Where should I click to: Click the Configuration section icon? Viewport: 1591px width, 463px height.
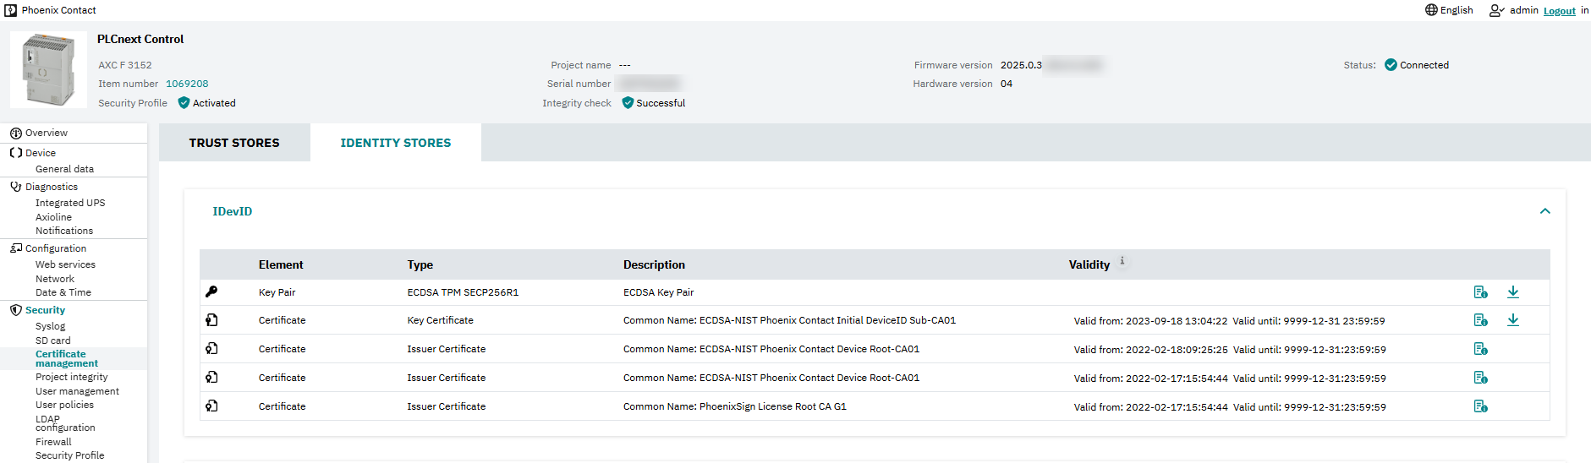(15, 248)
